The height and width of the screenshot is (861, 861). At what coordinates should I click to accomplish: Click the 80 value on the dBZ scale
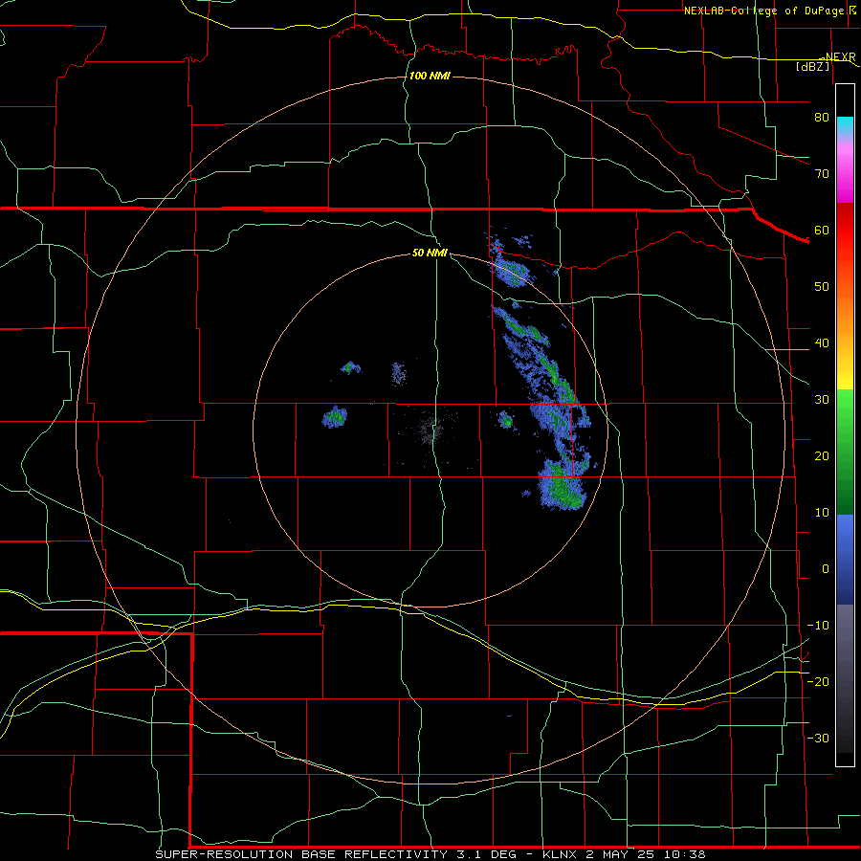coord(822,117)
